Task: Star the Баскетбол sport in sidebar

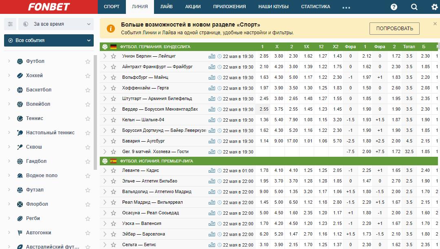Action: (88, 90)
